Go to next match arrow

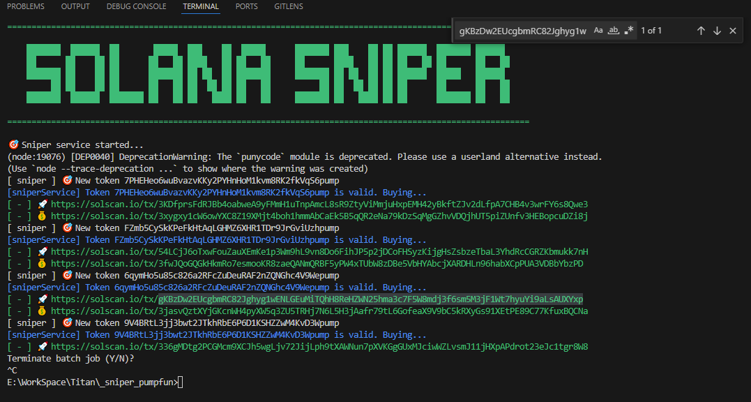point(717,31)
